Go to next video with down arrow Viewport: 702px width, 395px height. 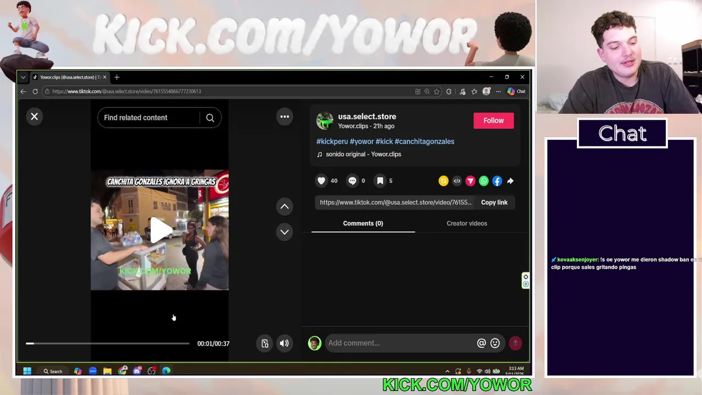tap(285, 232)
